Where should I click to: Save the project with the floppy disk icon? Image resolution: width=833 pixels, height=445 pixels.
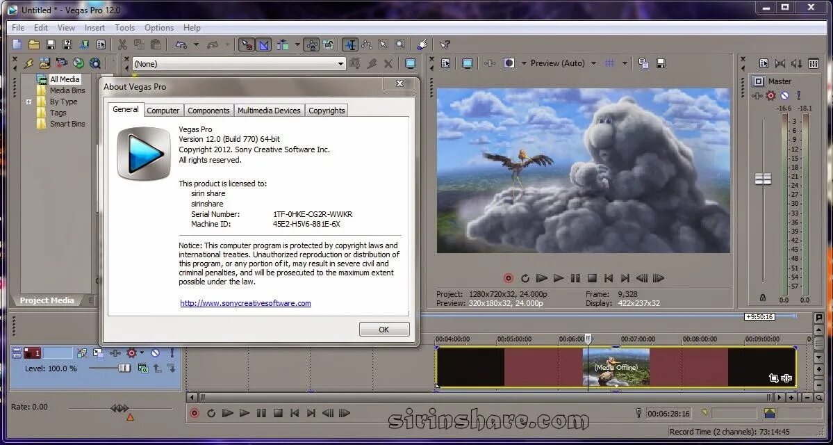[x=51, y=44]
